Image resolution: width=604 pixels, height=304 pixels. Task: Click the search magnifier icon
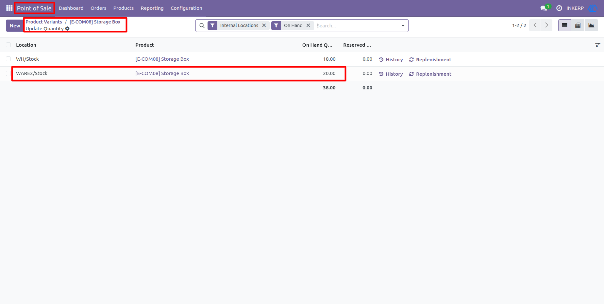(202, 25)
